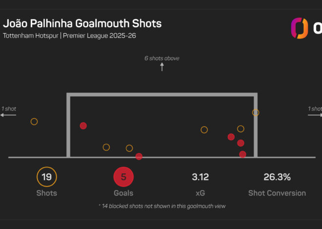322x229 pixels.
Task: Click the Opta Analyst logo icon
Action: [300, 28]
